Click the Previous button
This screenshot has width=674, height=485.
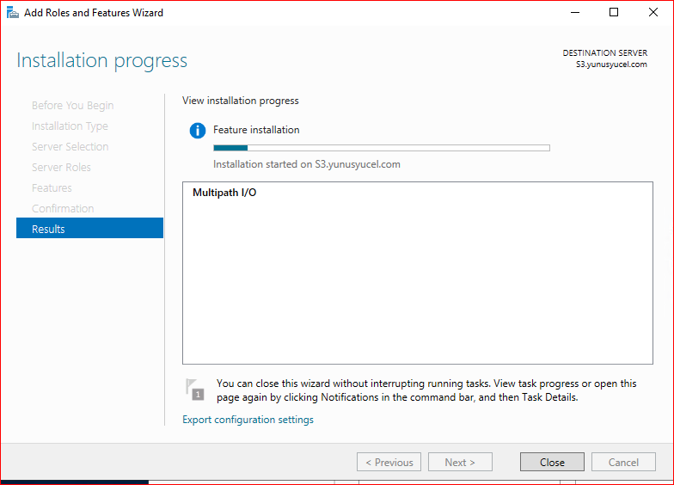pyautogui.click(x=389, y=462)
